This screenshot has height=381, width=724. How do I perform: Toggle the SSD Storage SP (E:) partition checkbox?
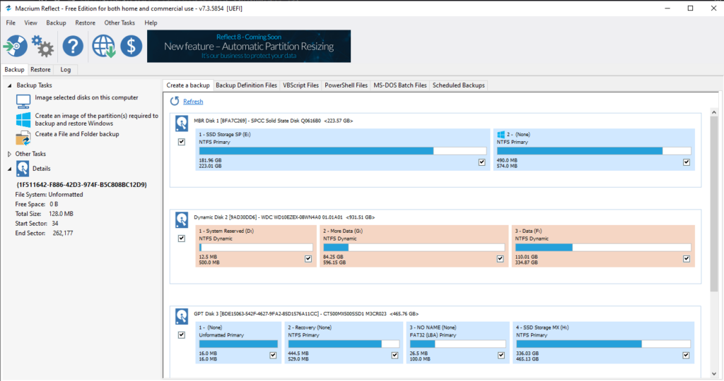[x=481, y=162]
